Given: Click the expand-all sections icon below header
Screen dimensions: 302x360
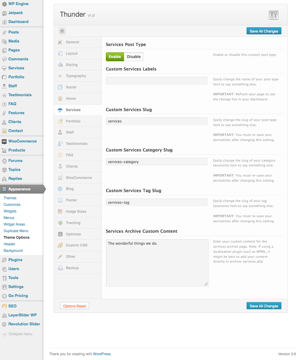Looking at the screenshot, I should point(62,31).
